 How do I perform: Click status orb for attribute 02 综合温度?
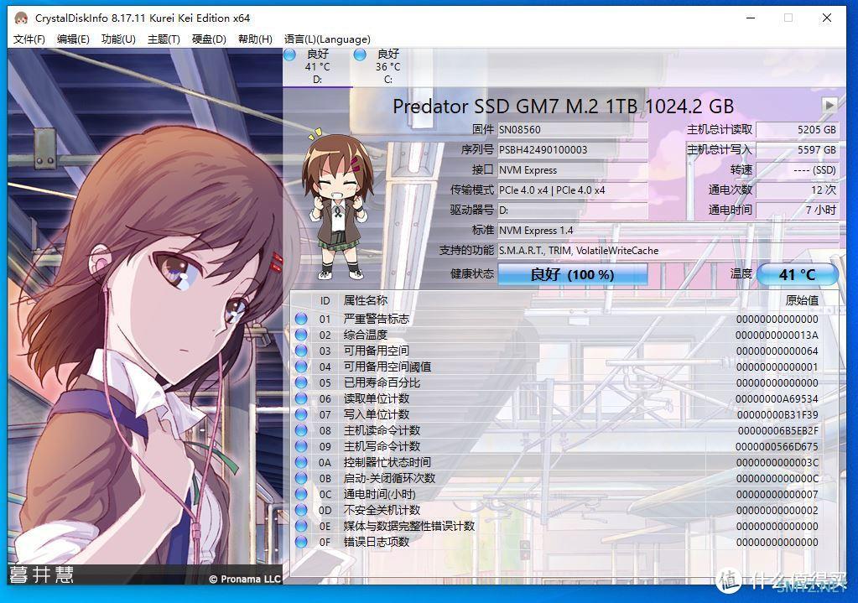301,335
